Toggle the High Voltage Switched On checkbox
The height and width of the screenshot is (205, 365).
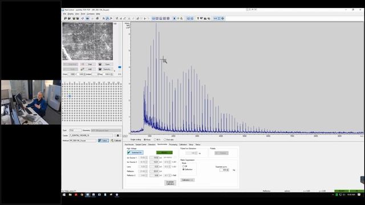click(135, 153)
